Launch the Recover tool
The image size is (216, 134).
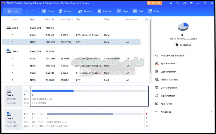104,11
